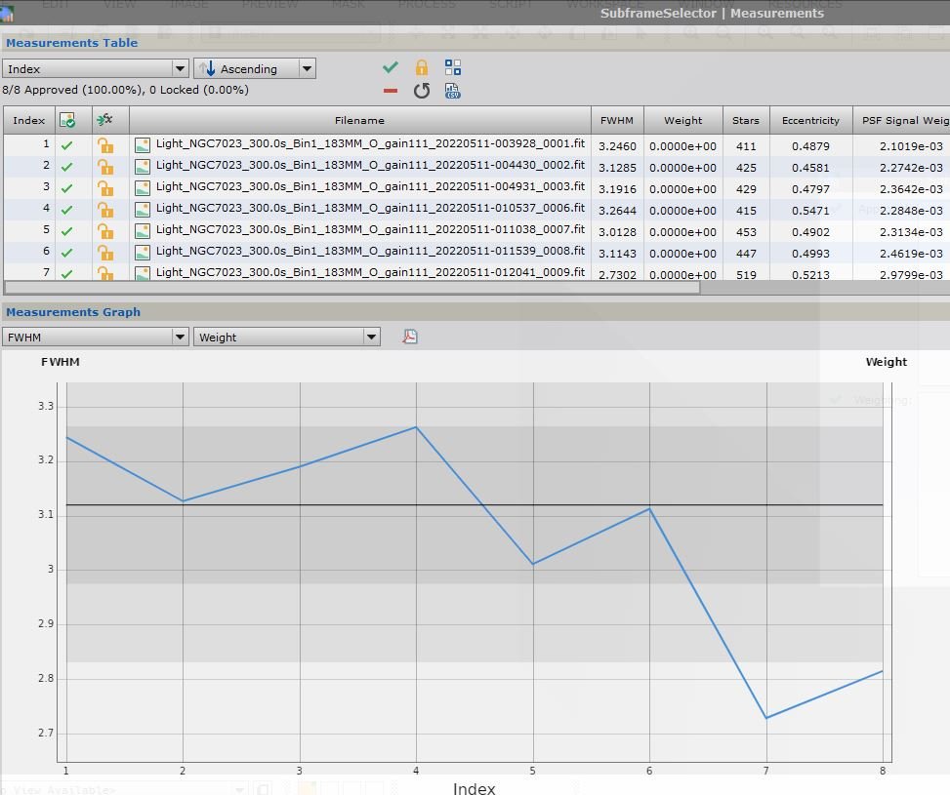Click the red minus remove icon
This screenshot has width=950, height=795.
[391, 91]
